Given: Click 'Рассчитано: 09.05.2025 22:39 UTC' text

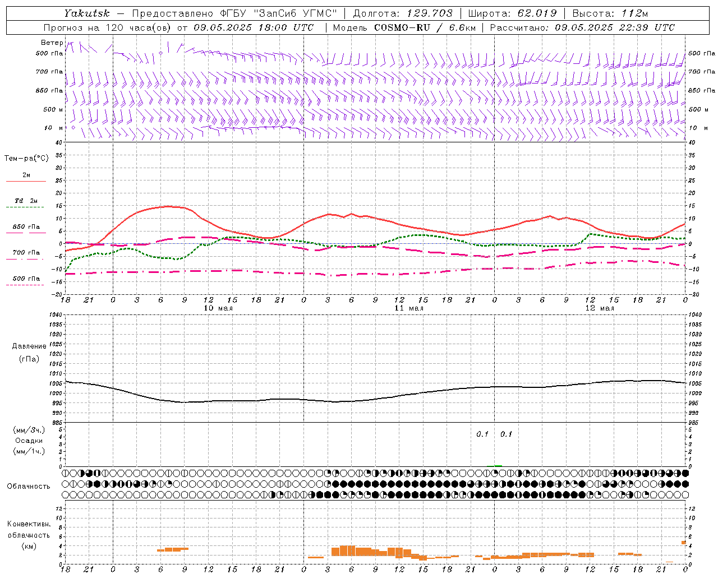Looking at the screenshot, I should click(582, 27).
